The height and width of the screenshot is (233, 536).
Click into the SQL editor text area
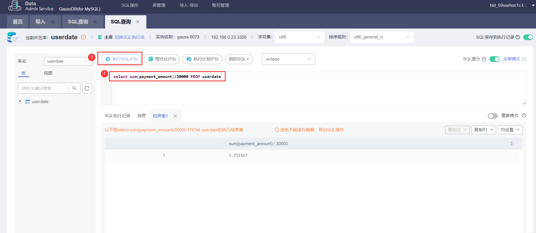[x=319, y=88]
